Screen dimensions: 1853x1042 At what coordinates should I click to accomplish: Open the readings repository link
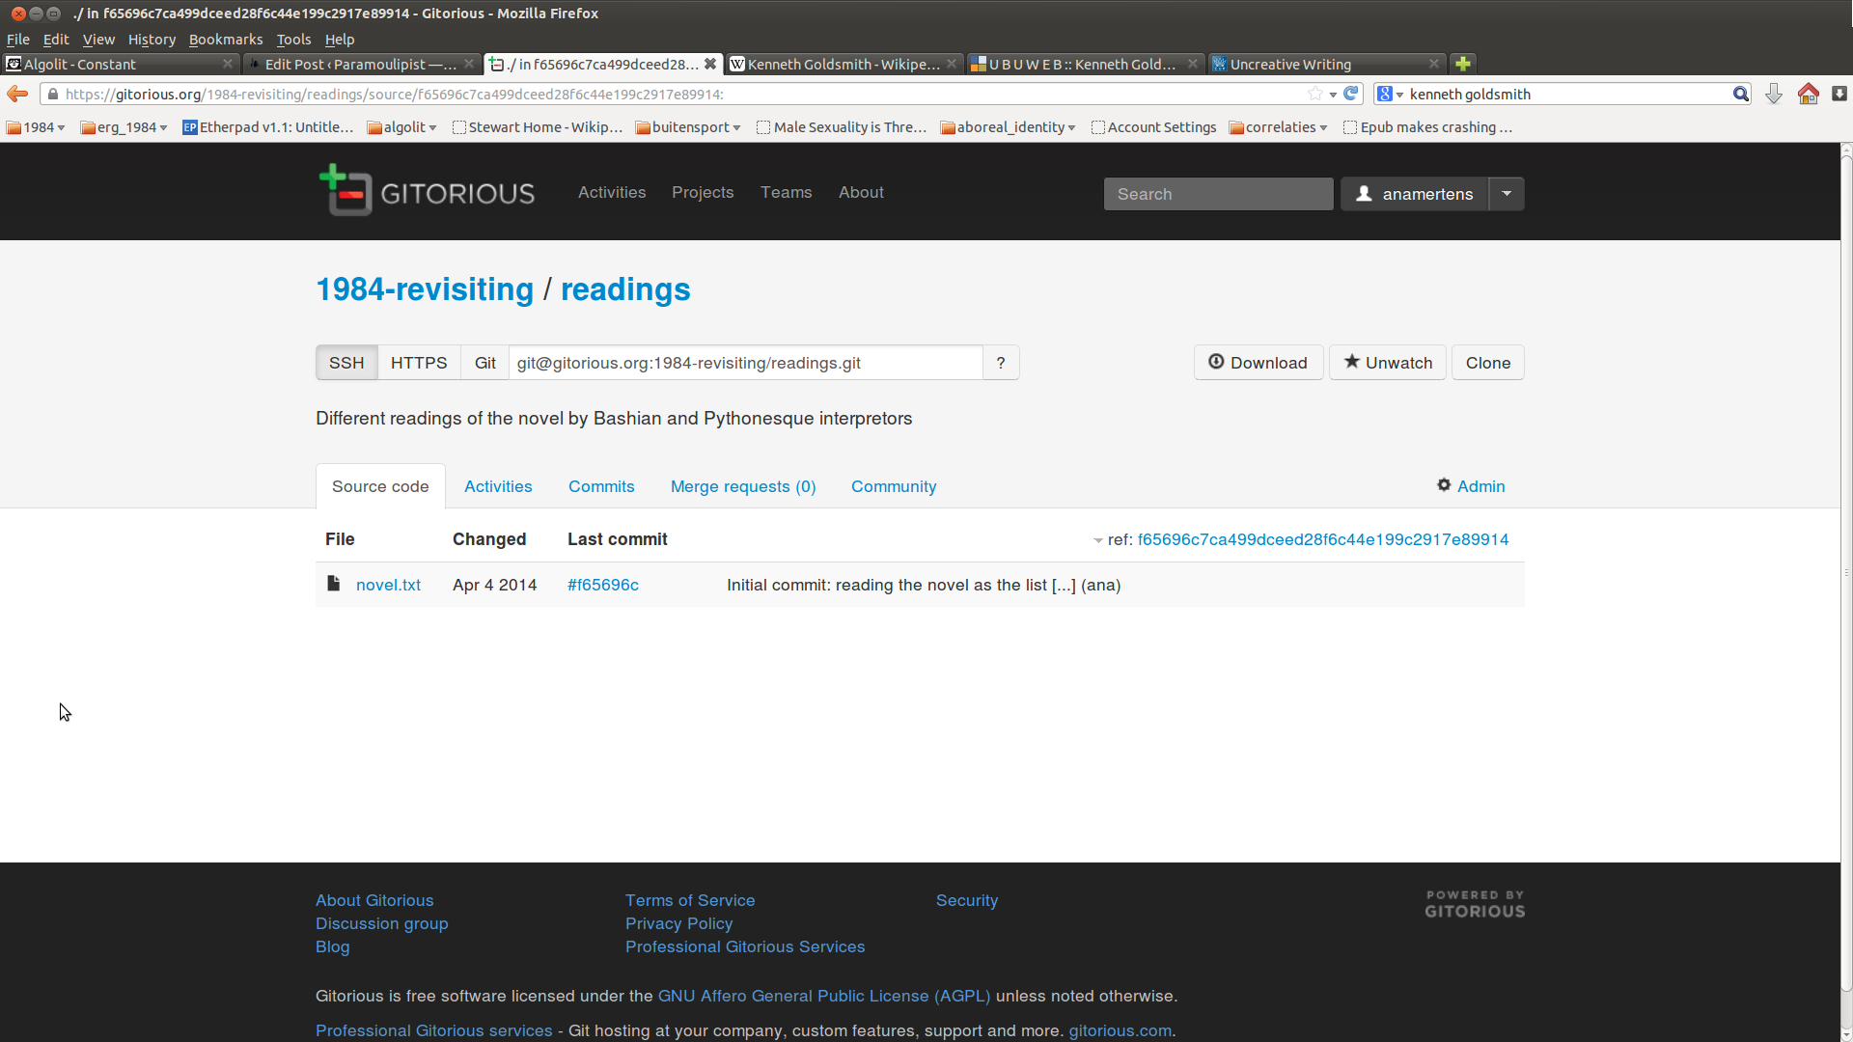[625, 289]
